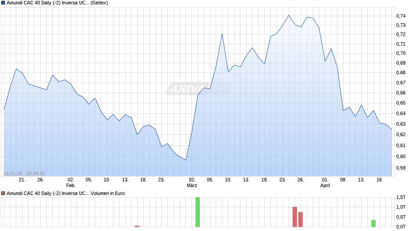Click the tiny red volume bar near 18. February
This screenshot has height=231, width=413.
coord(137,226)
